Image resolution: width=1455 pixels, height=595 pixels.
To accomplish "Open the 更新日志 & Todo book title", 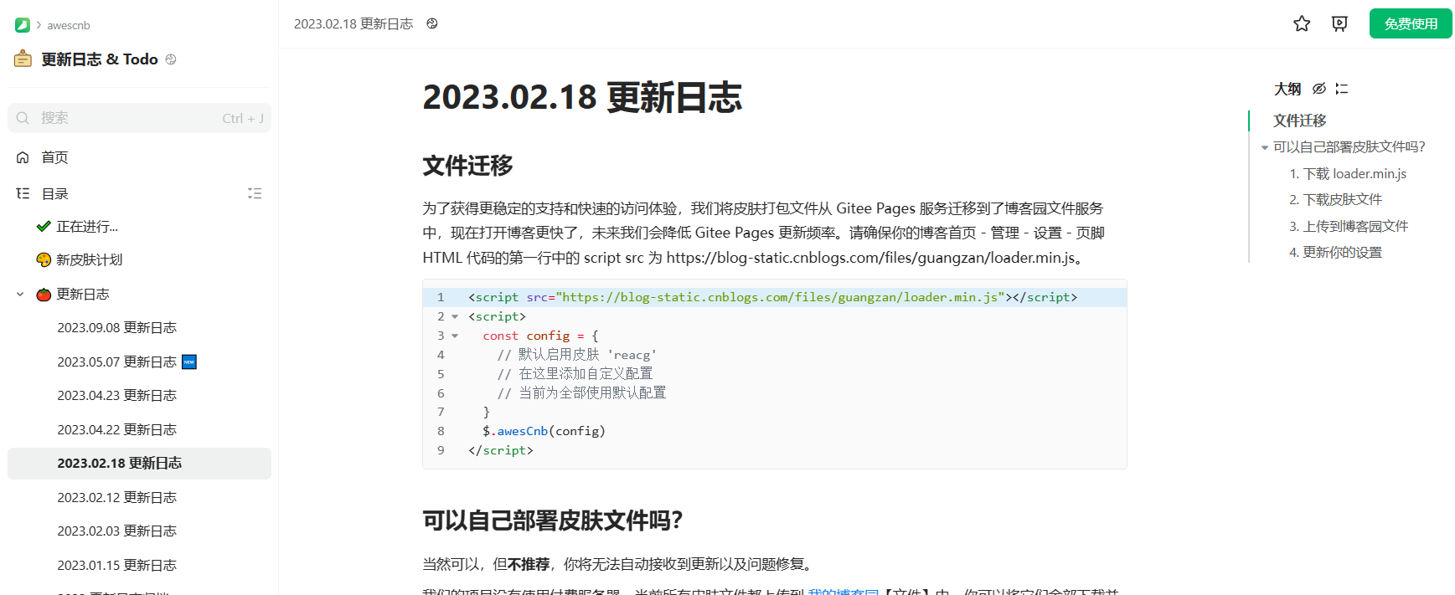I will point(100,59).
